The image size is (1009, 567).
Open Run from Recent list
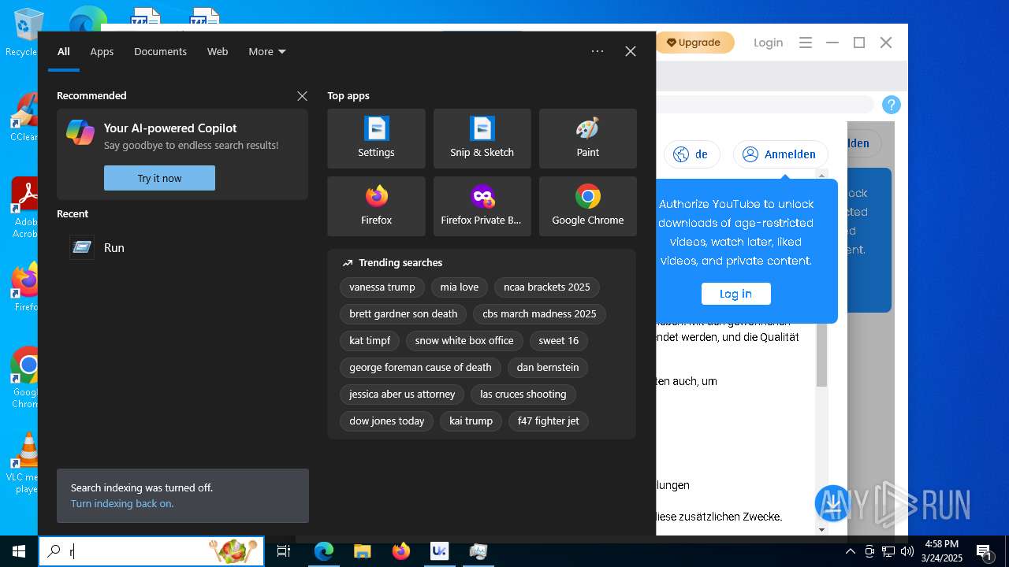point(181,247)
